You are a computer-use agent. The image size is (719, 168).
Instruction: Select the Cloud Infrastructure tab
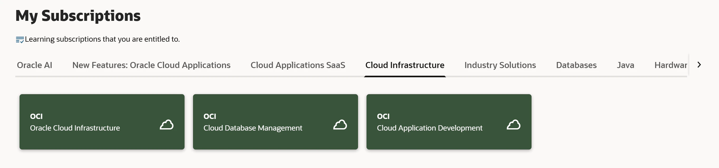tap(405, 65)
